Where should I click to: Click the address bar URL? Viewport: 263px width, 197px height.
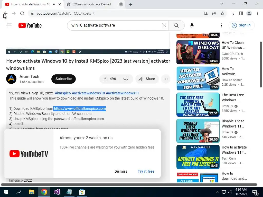click(65, 13)
